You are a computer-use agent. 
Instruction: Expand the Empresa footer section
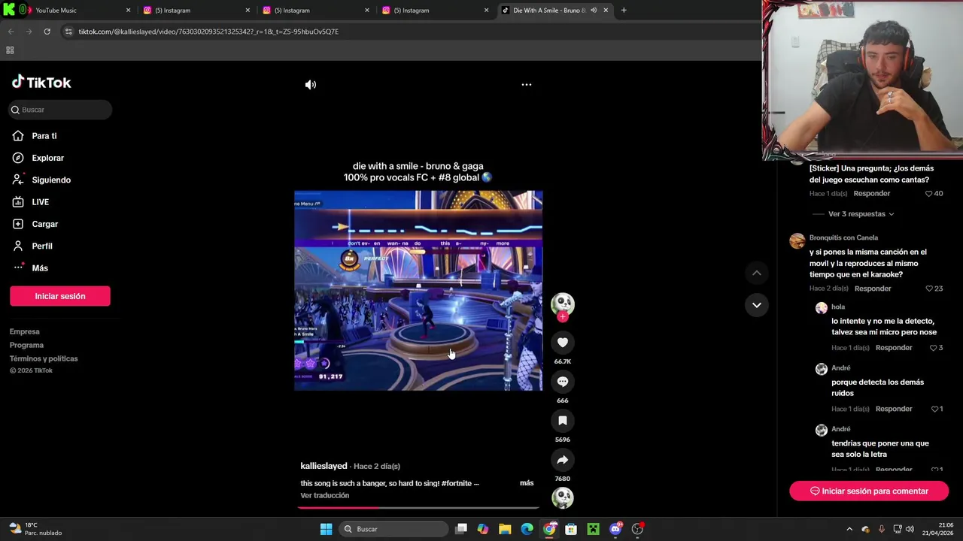25,331
